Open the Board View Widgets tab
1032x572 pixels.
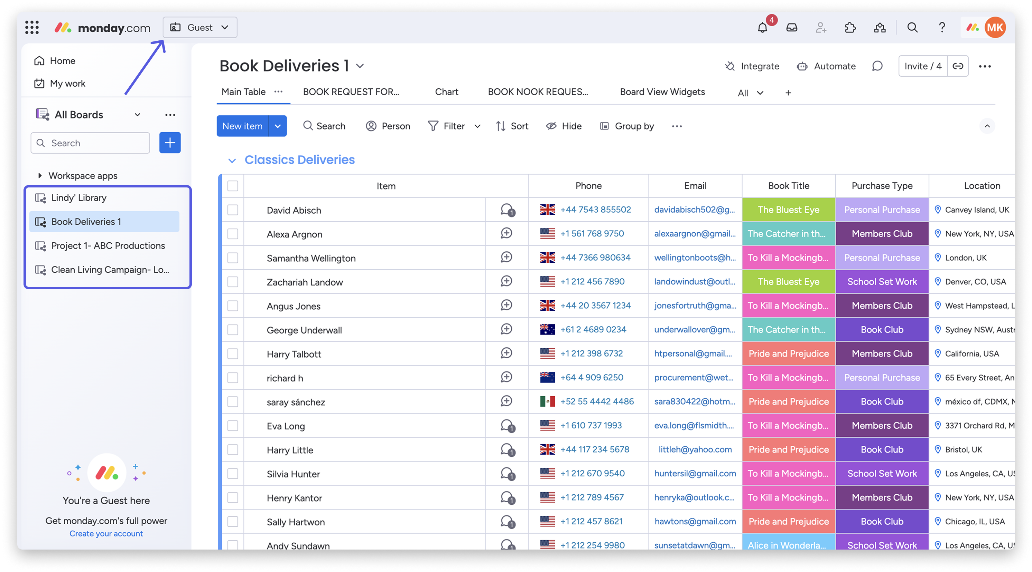(x=662, y=92)
